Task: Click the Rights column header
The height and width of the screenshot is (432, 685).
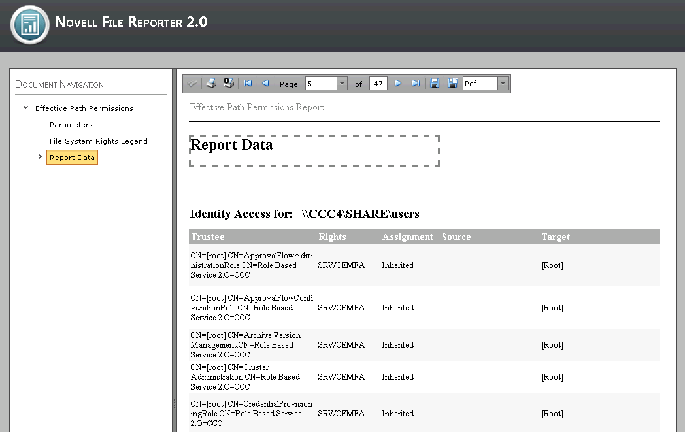Action: tap(332, 237)
